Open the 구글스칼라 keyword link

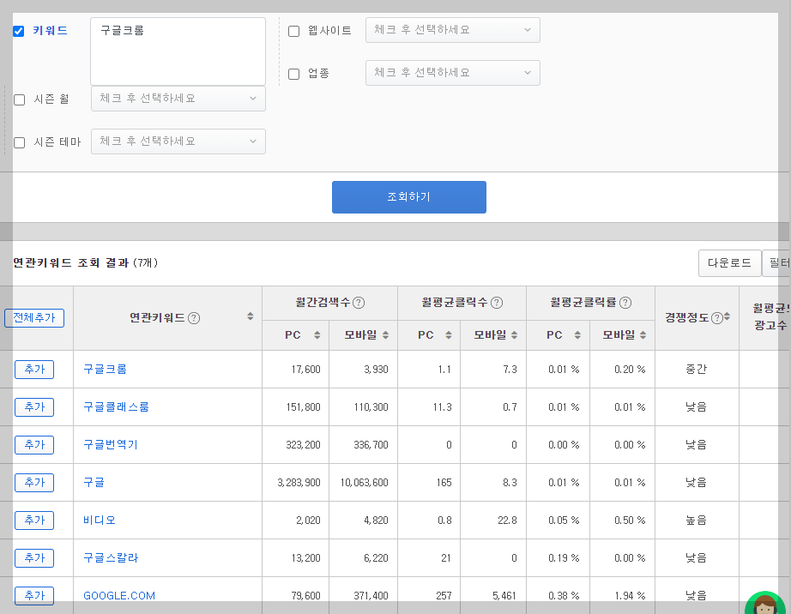111,558
